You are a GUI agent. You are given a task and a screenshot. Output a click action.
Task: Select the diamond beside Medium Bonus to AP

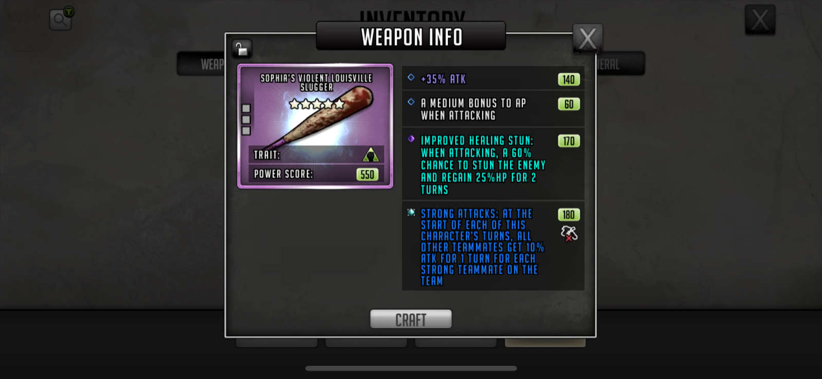(411, 102)
